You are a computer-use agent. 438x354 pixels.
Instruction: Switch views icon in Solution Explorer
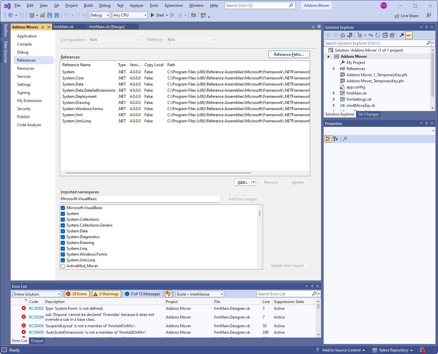350,35
